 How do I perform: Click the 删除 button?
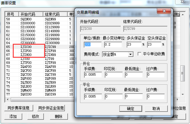click(59, 116)
